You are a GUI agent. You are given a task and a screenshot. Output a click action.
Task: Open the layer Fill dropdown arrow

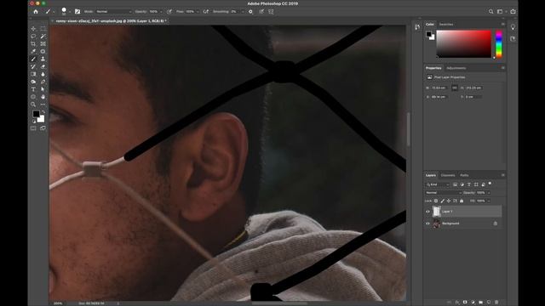(x=489, y=201)
